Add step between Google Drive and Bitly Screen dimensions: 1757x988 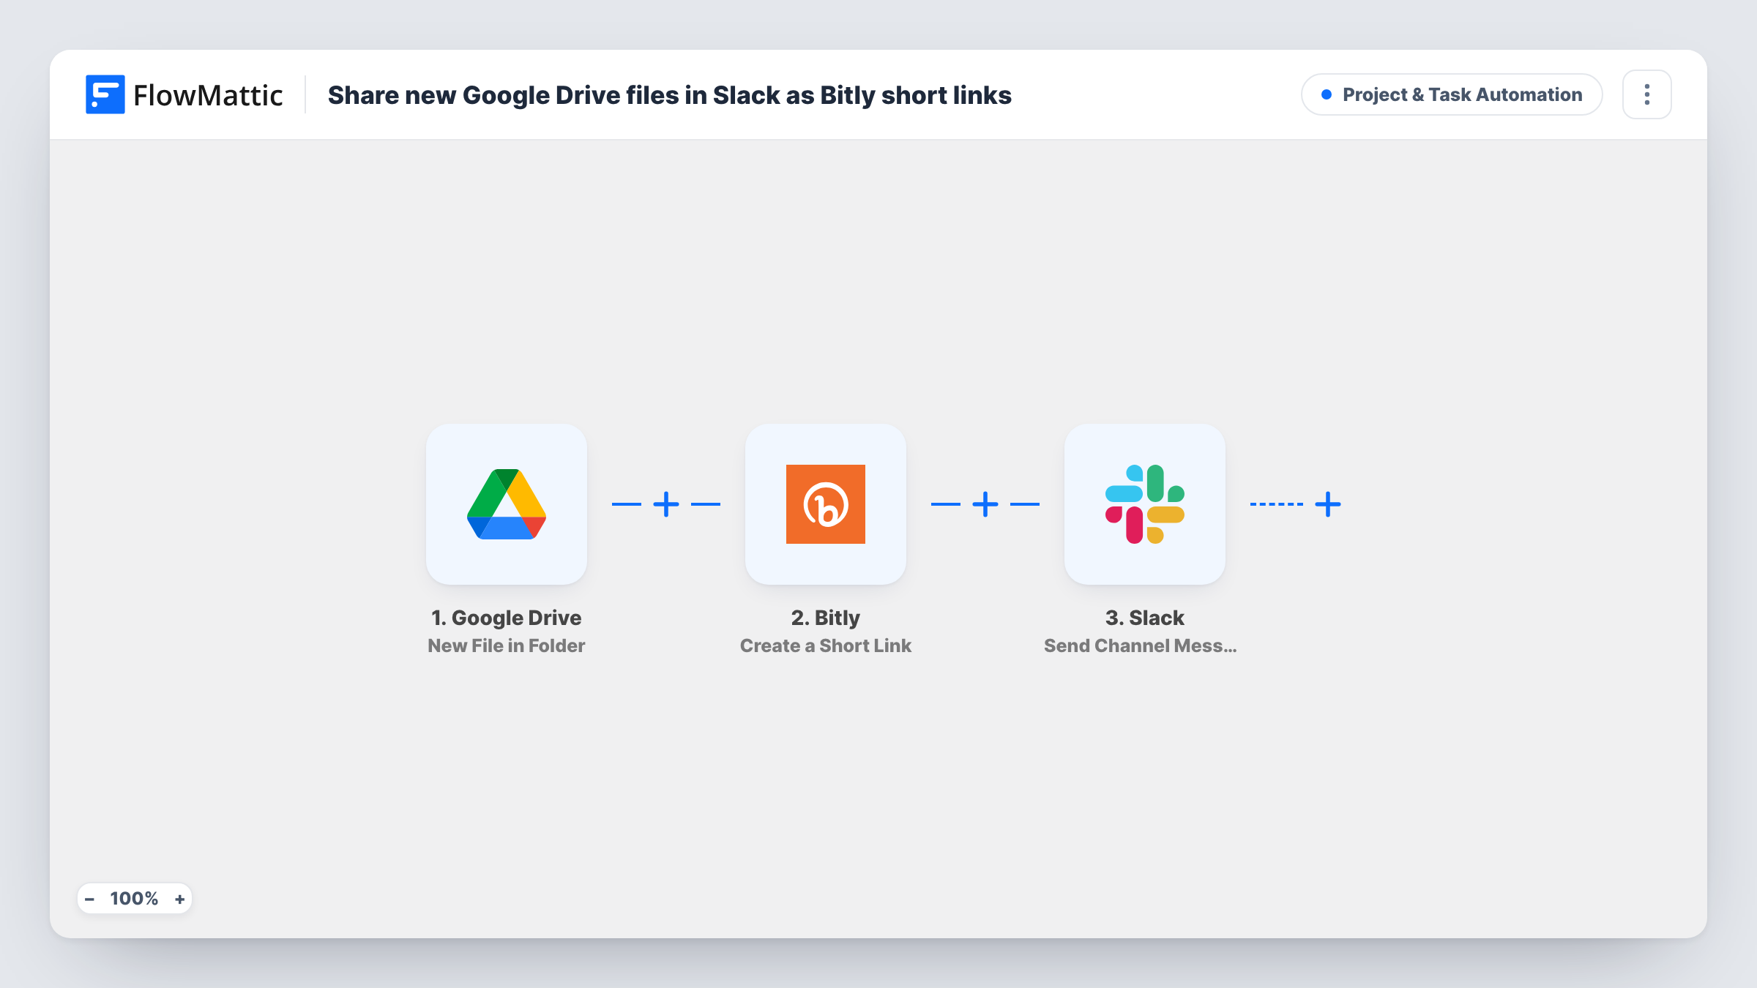[666, 504]
